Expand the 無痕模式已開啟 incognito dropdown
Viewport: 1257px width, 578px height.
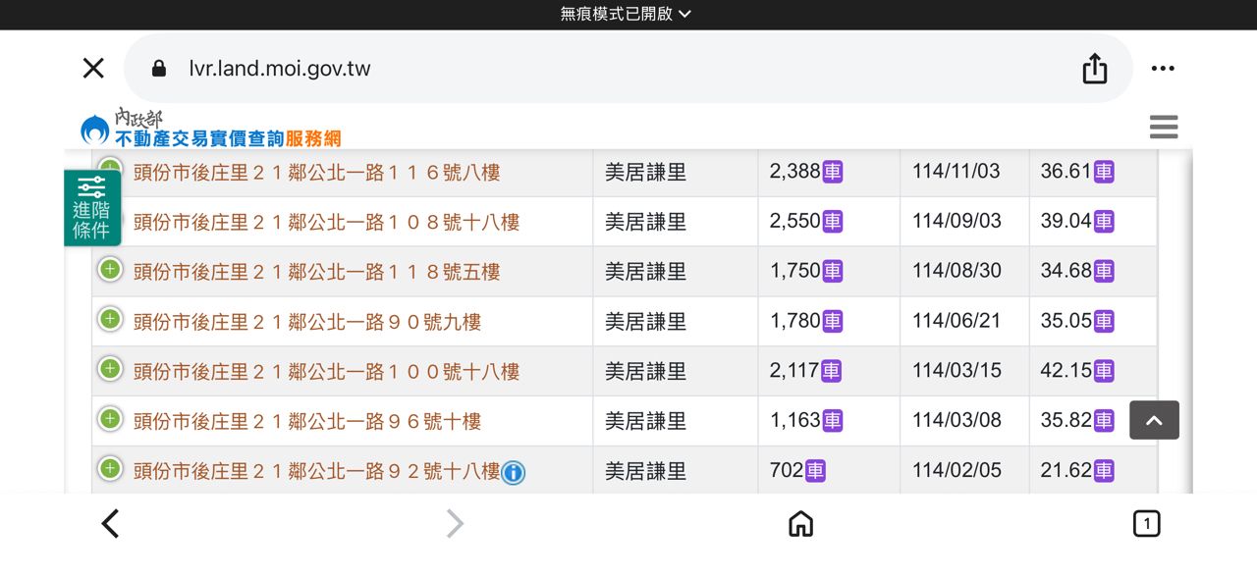coord(627,14)
